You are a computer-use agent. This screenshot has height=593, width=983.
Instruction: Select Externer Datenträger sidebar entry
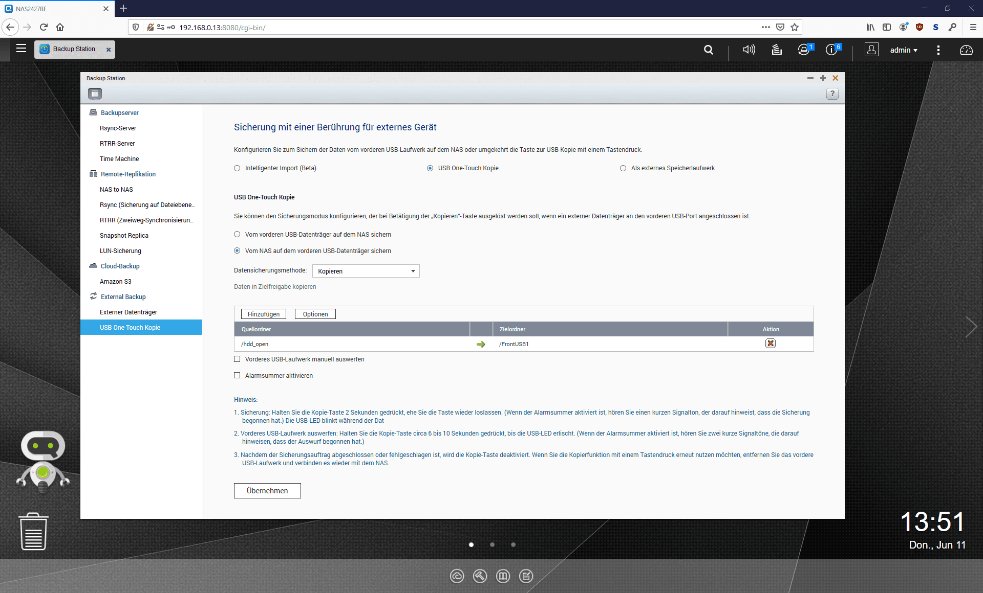click(x=129, y=312)
